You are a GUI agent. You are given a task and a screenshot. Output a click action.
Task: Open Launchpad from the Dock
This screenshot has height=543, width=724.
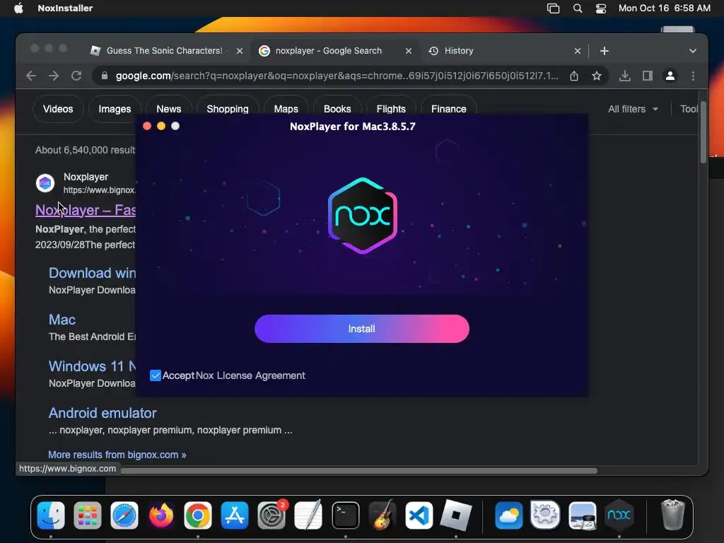tap(87, 515)
